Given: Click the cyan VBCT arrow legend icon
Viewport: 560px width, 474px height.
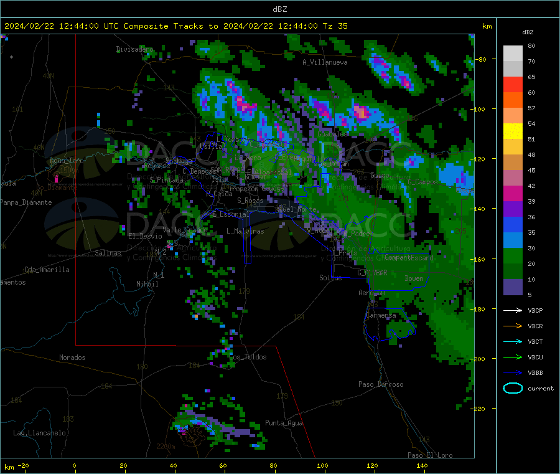Looking at the screenshot, I should (x=513, y=342).
